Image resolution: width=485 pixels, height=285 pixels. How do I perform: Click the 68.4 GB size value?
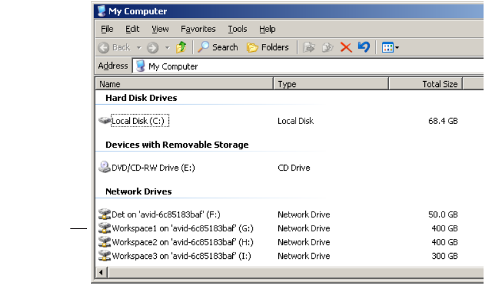[443, 121]
